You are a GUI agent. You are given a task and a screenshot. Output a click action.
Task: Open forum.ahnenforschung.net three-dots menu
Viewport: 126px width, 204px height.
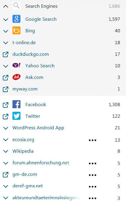click(92, 164)
